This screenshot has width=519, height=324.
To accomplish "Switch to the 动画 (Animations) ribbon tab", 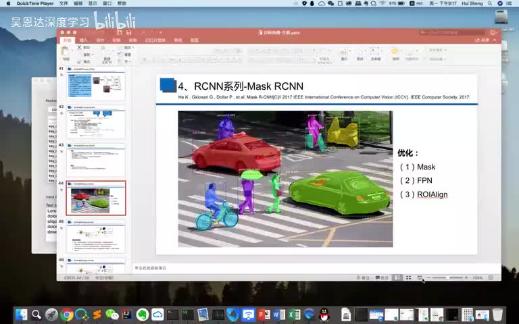I will [132, 40].
